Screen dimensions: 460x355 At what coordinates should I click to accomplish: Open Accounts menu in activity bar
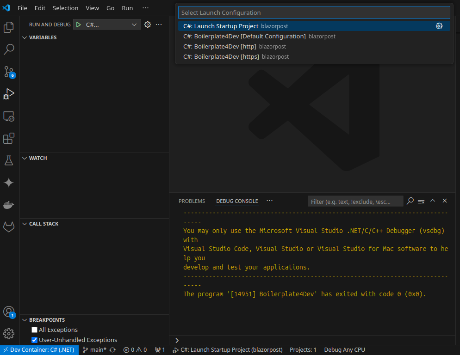point(9,312)
